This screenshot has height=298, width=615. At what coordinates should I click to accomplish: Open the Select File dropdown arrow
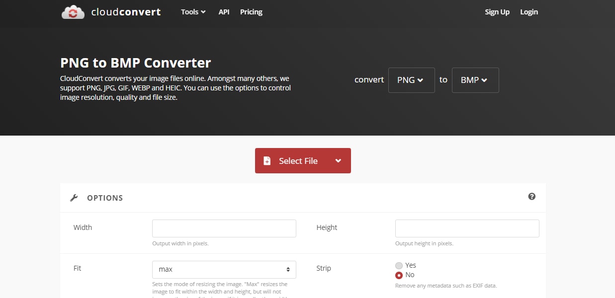click(x=338, y=160)
